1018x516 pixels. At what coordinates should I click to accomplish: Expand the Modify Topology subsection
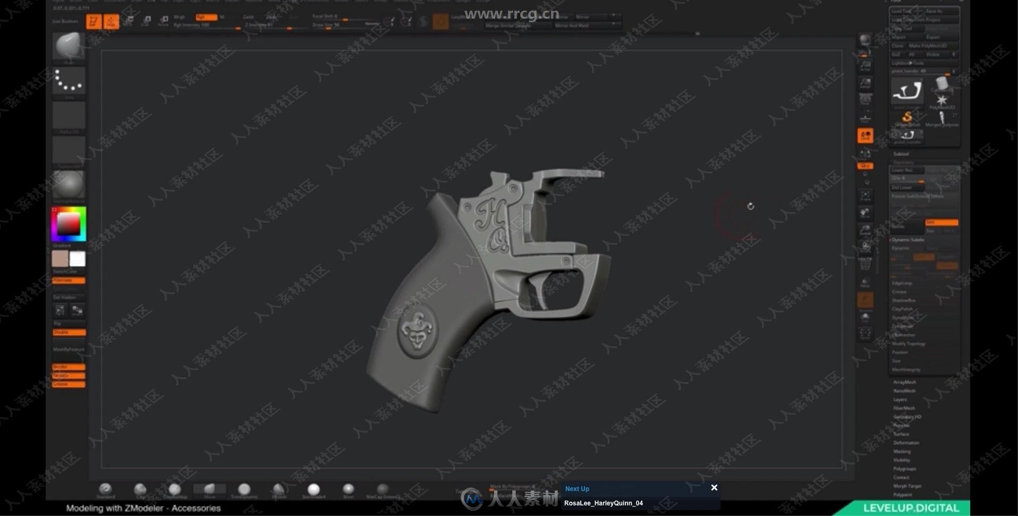pyautogui.click(x=909, y=343)
